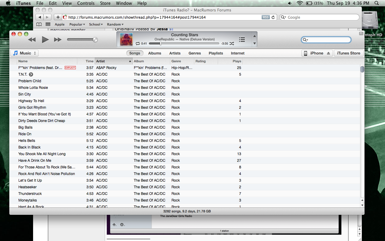Screen dimensions: 385x241
Task: Sort by the Album column header
Action: (151, 61)
